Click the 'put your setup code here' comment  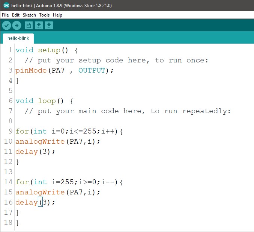(x=116, y=61)
